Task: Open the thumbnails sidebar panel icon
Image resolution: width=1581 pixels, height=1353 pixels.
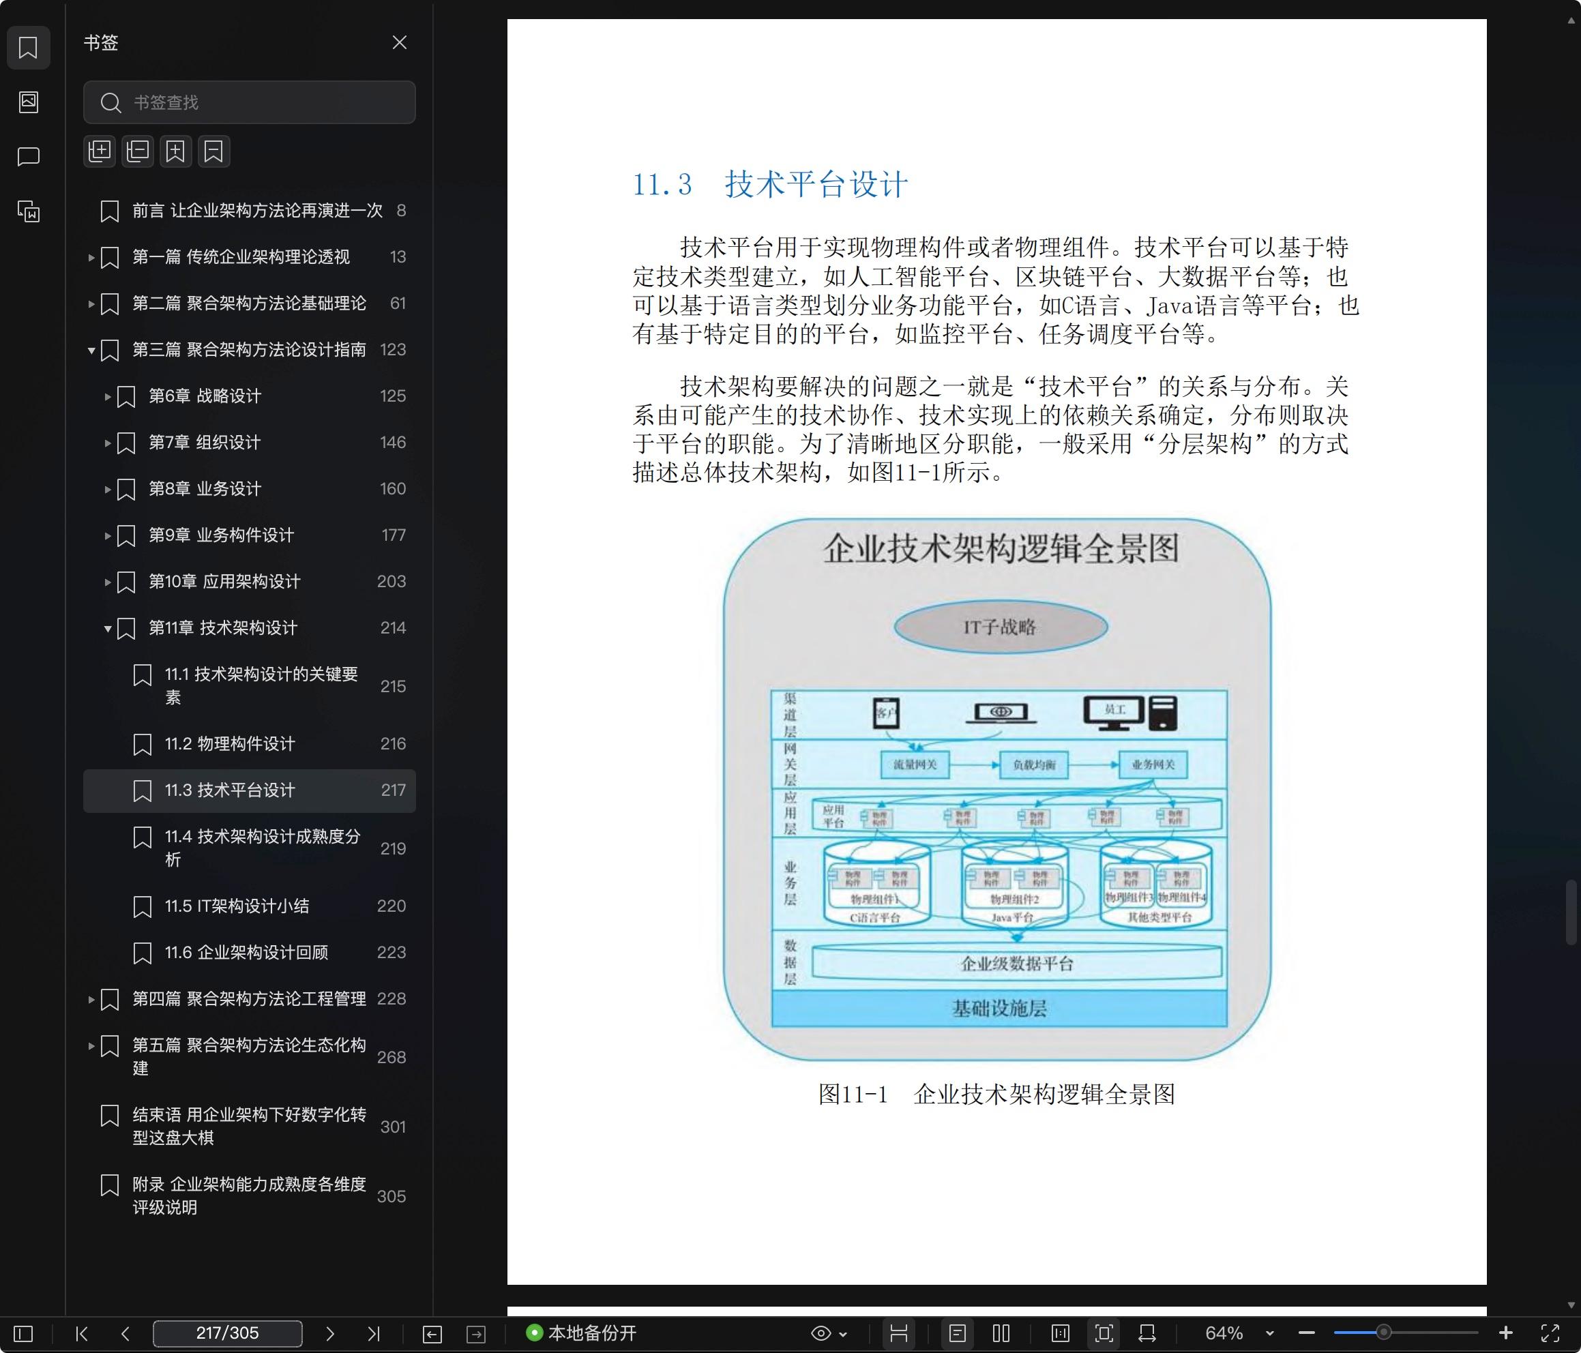Action: tap(28, 102)
